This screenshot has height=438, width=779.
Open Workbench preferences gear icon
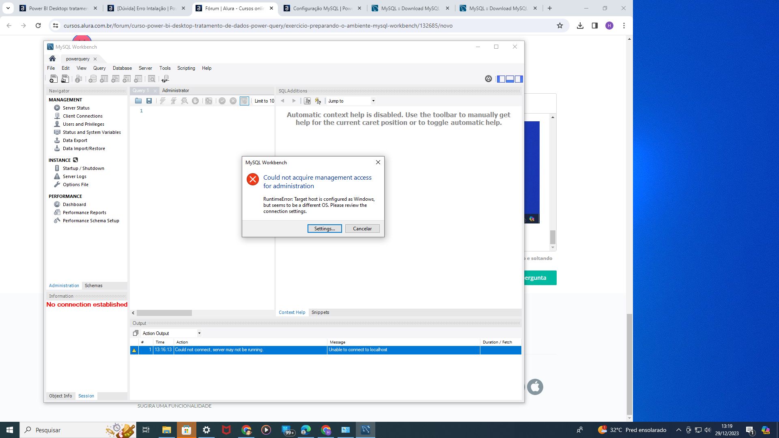488,79
